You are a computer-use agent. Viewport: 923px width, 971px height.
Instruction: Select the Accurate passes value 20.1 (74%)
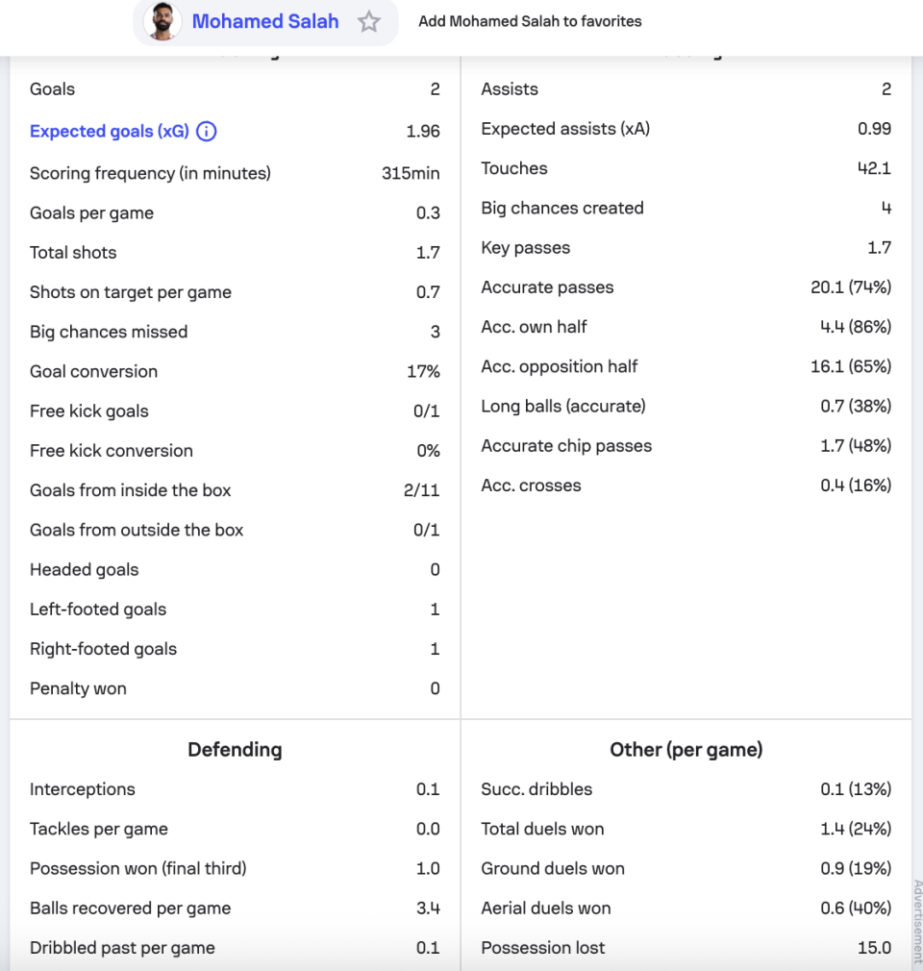[851, 287]
